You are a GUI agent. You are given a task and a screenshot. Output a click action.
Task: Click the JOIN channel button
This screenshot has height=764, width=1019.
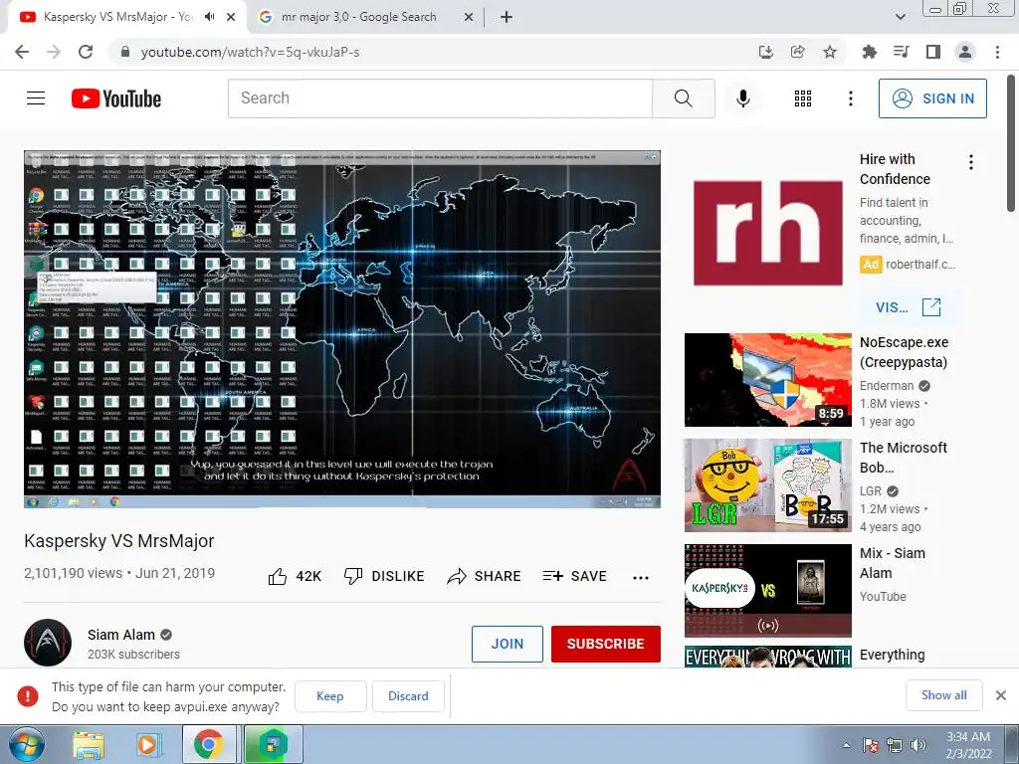tap(507, 644)
